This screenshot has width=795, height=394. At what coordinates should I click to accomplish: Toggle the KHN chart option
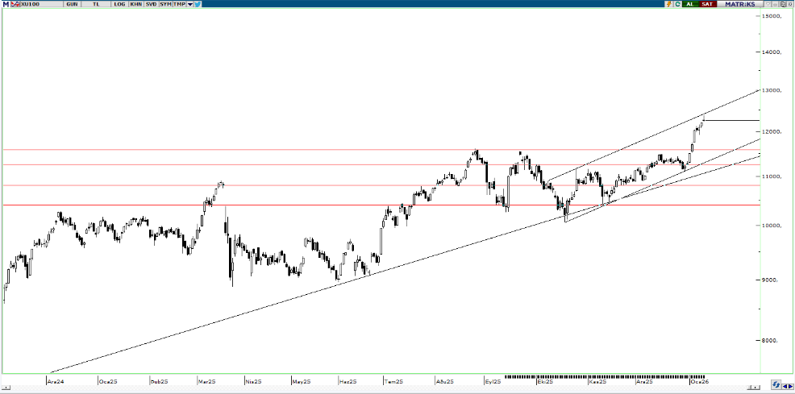[x=135, y=4]
